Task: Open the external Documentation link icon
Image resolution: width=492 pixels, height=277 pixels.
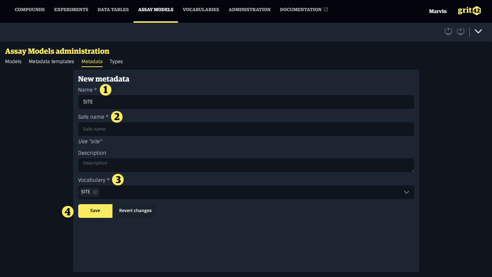Action: (326, 9)
